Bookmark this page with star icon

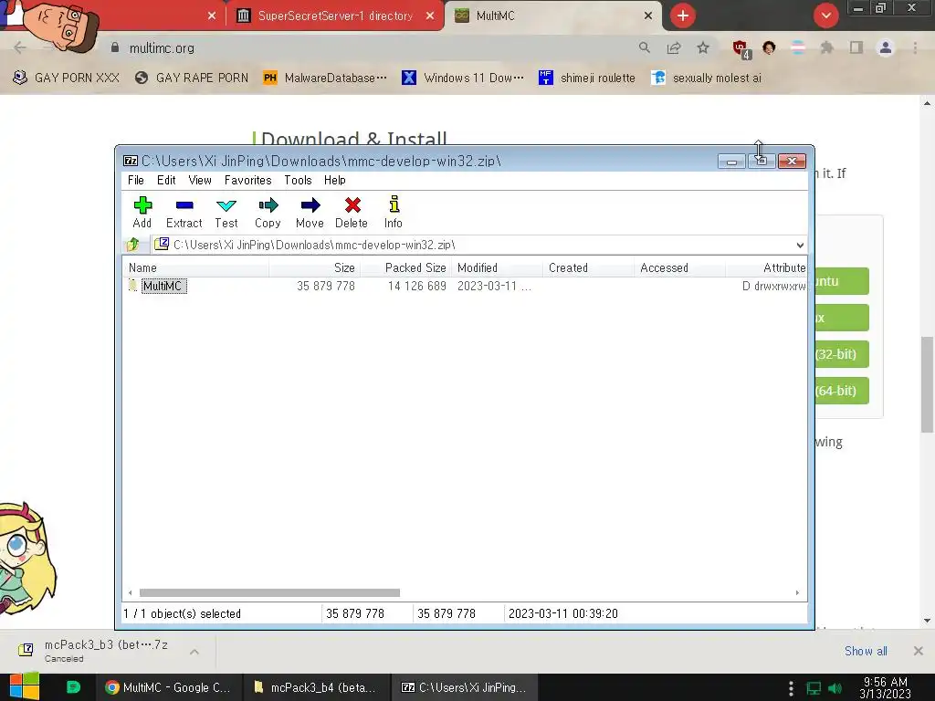(x=703, y=47)
